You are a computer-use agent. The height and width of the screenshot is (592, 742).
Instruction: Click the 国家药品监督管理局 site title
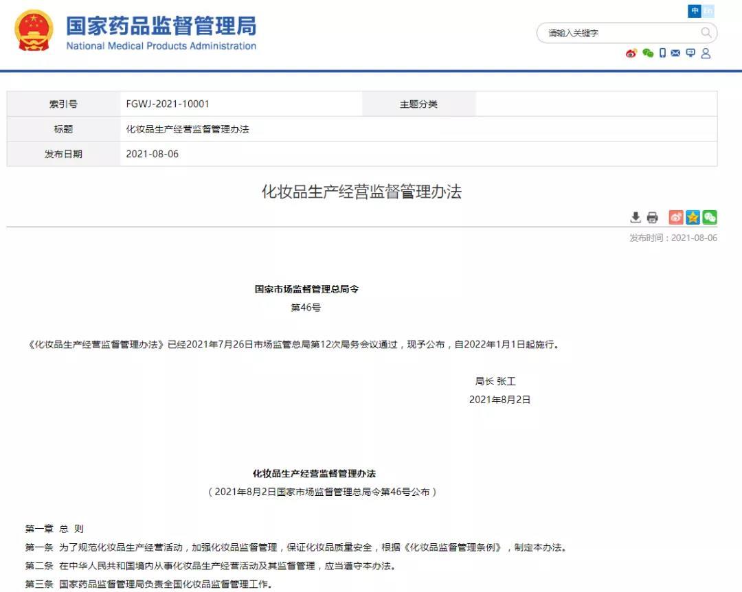[161, 25]
